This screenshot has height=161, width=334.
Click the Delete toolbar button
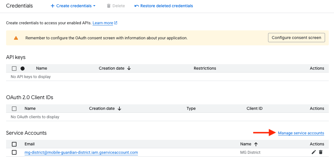tap(116, 6)
